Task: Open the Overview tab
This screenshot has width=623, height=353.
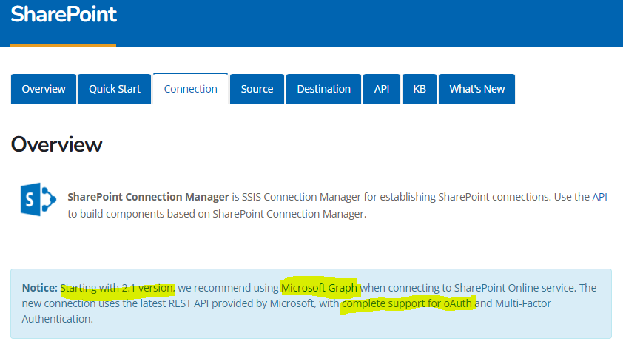Action: point(44,89)
